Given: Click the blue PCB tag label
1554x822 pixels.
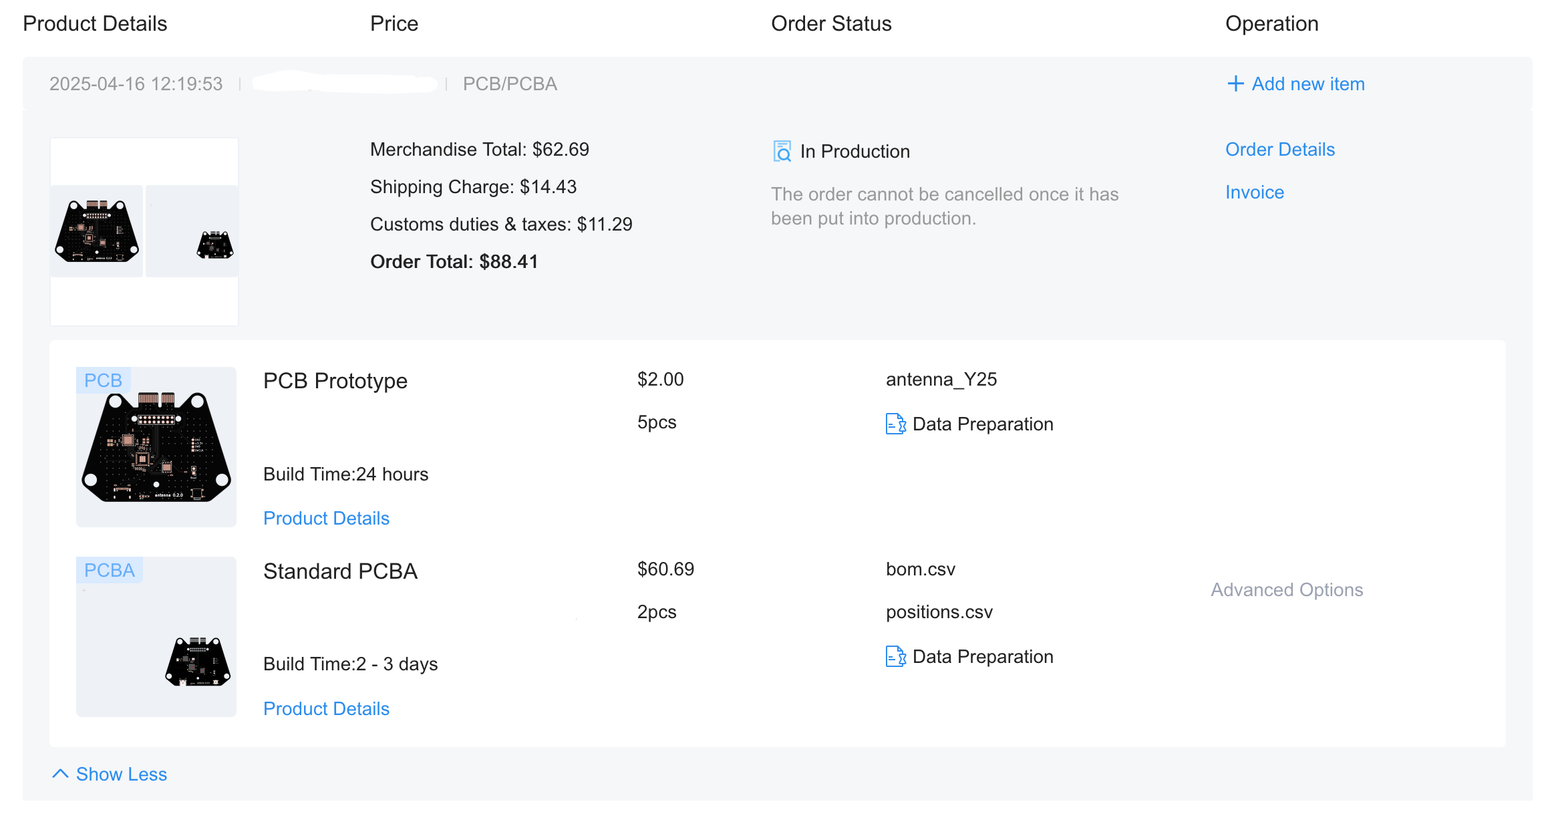Looking at the screenshot, I should coord(103,380).
